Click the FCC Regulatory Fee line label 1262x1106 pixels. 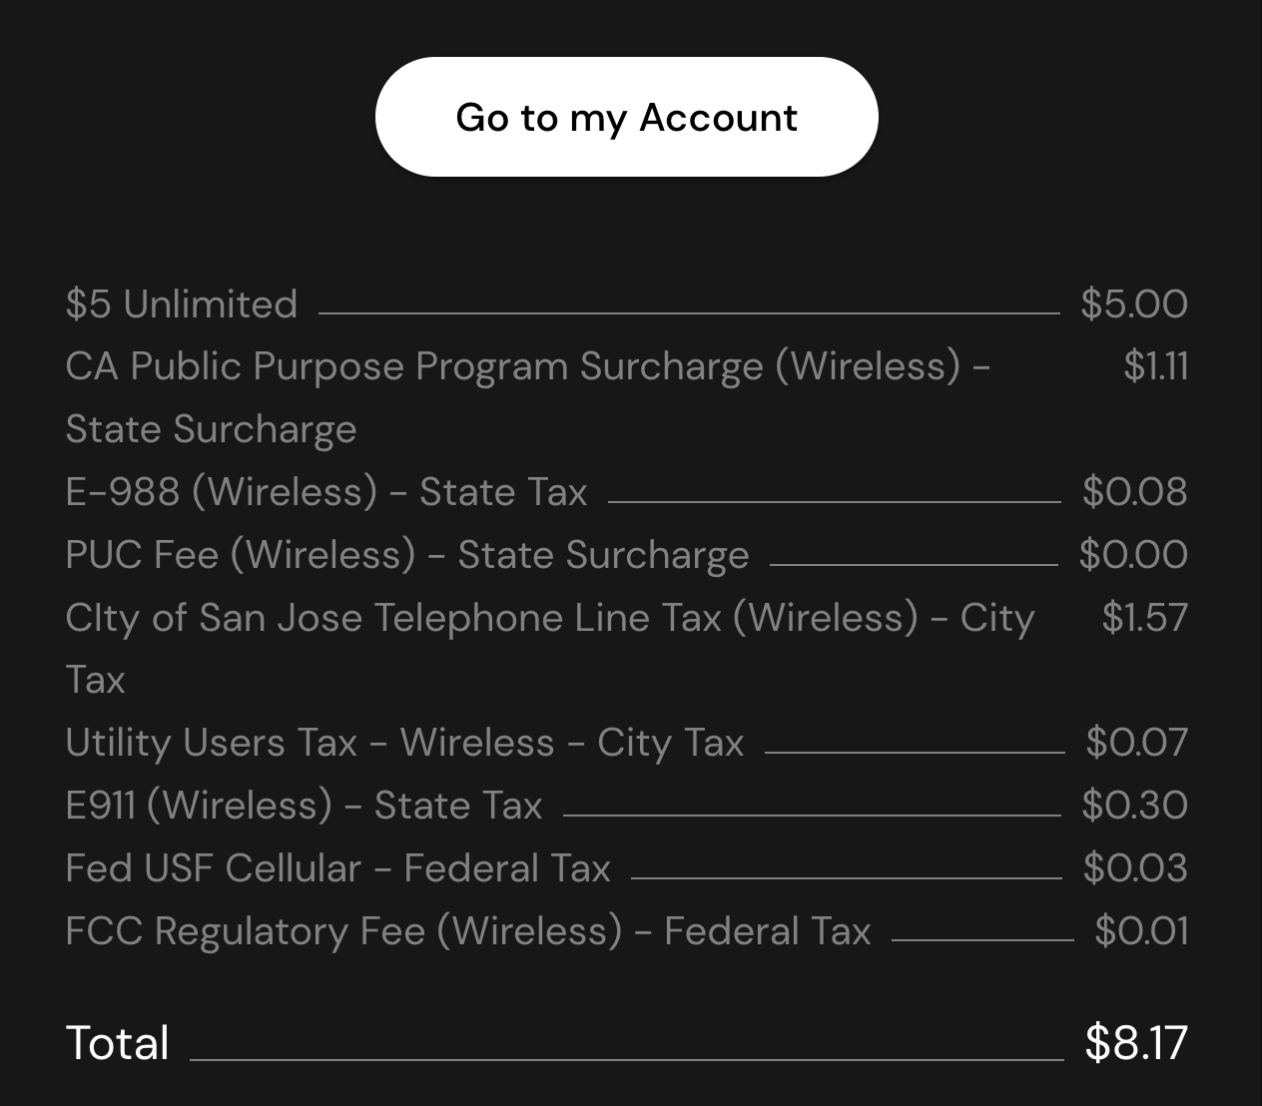pos(467,931)
